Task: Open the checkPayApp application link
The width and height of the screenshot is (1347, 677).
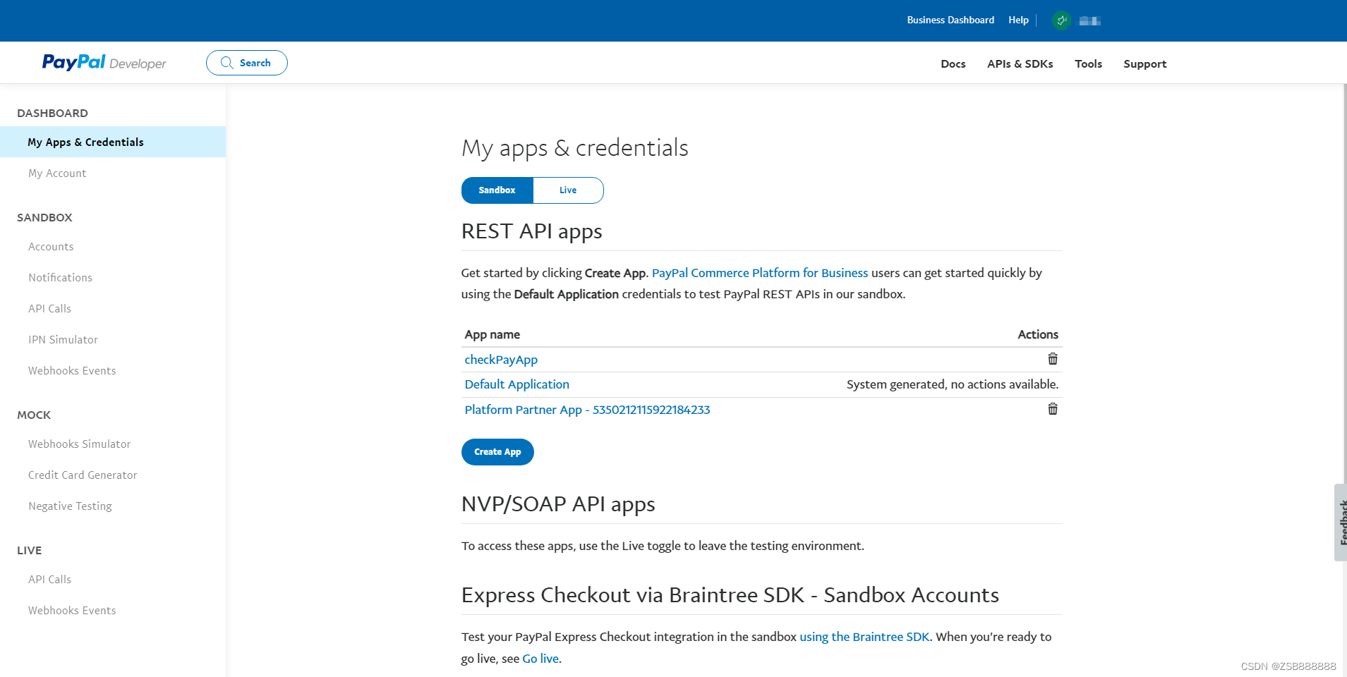Action: (501, 360)
